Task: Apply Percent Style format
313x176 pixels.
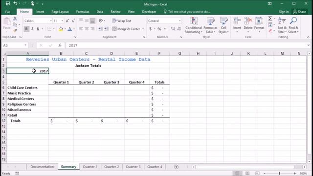Action: tap(159, 29)
